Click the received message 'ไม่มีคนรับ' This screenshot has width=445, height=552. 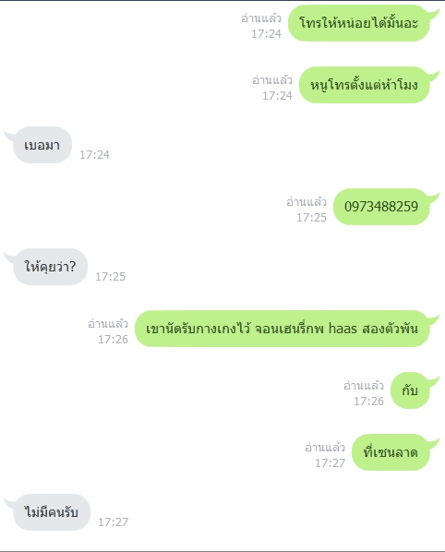point(52,512)
